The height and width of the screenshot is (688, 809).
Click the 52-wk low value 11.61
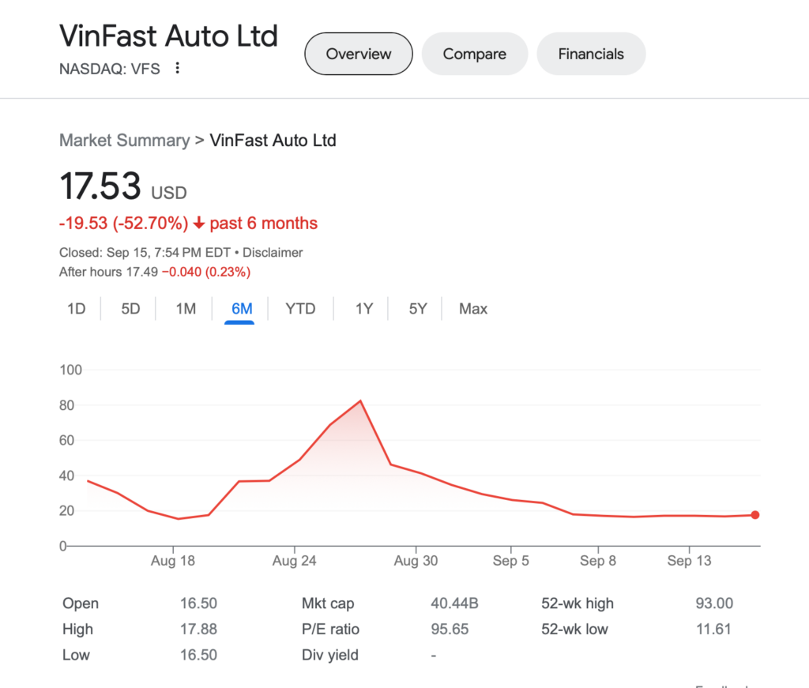click(713, 629)
